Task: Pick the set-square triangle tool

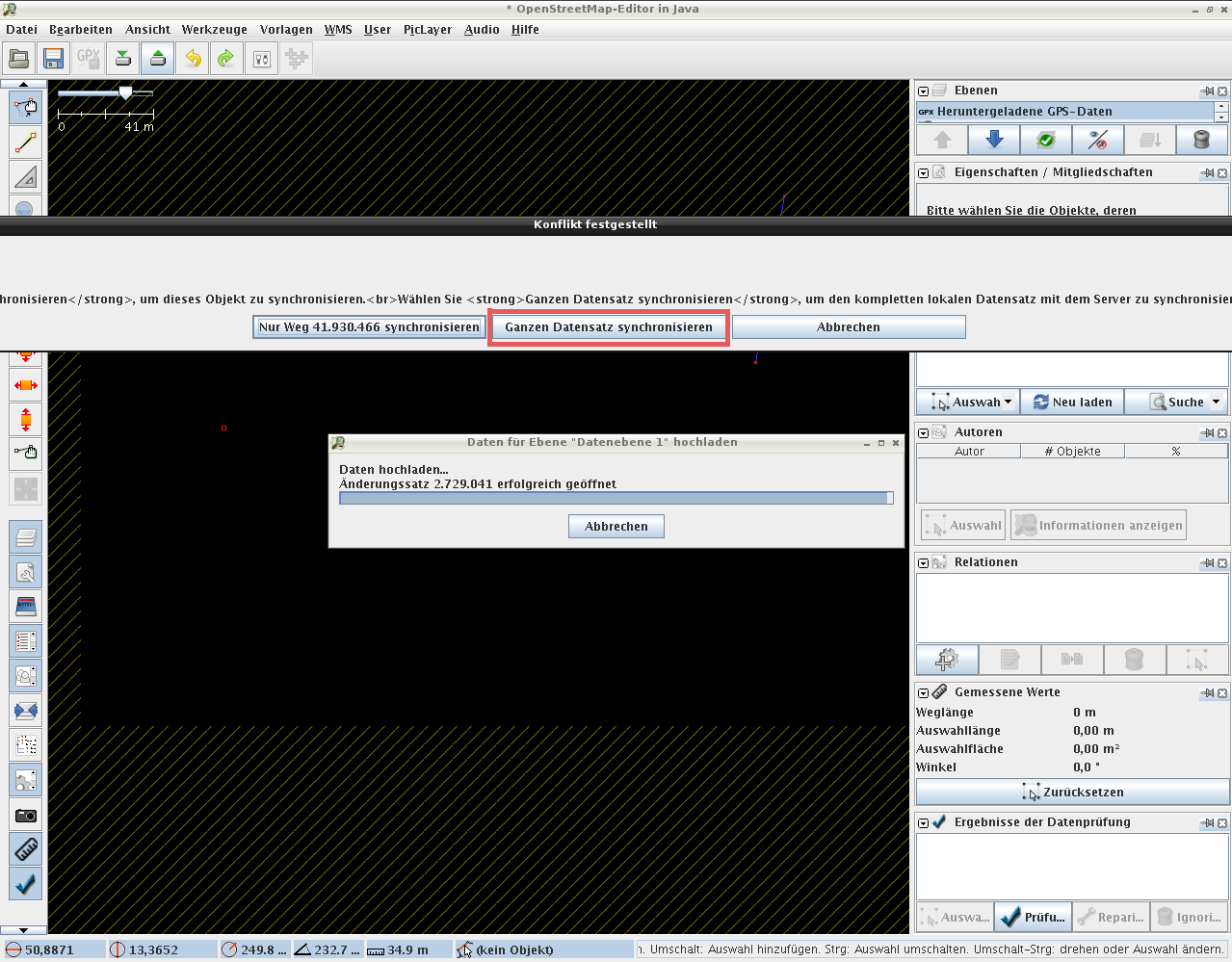Action: coord(26,177)
